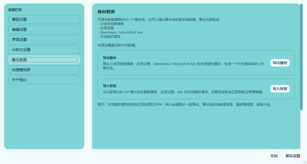Click the 导出小说项目数据库 export description text
Screen dimensions: 307x164
click(x=184, y=66)
